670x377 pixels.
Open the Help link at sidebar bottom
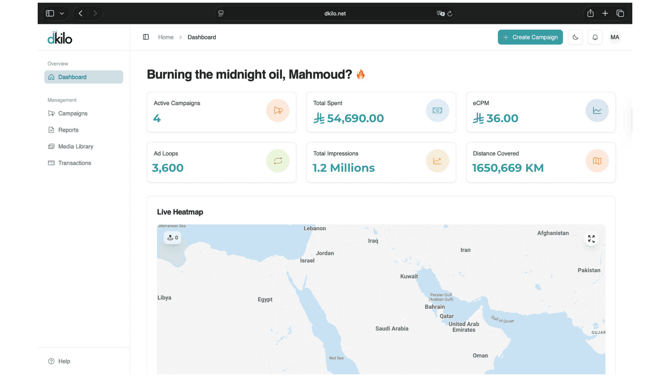click(x=64, y=361)
